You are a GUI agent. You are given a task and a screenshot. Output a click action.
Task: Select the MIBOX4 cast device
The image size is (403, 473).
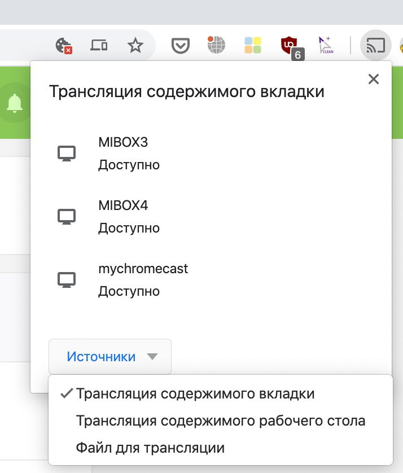click(x=211, y=217)
